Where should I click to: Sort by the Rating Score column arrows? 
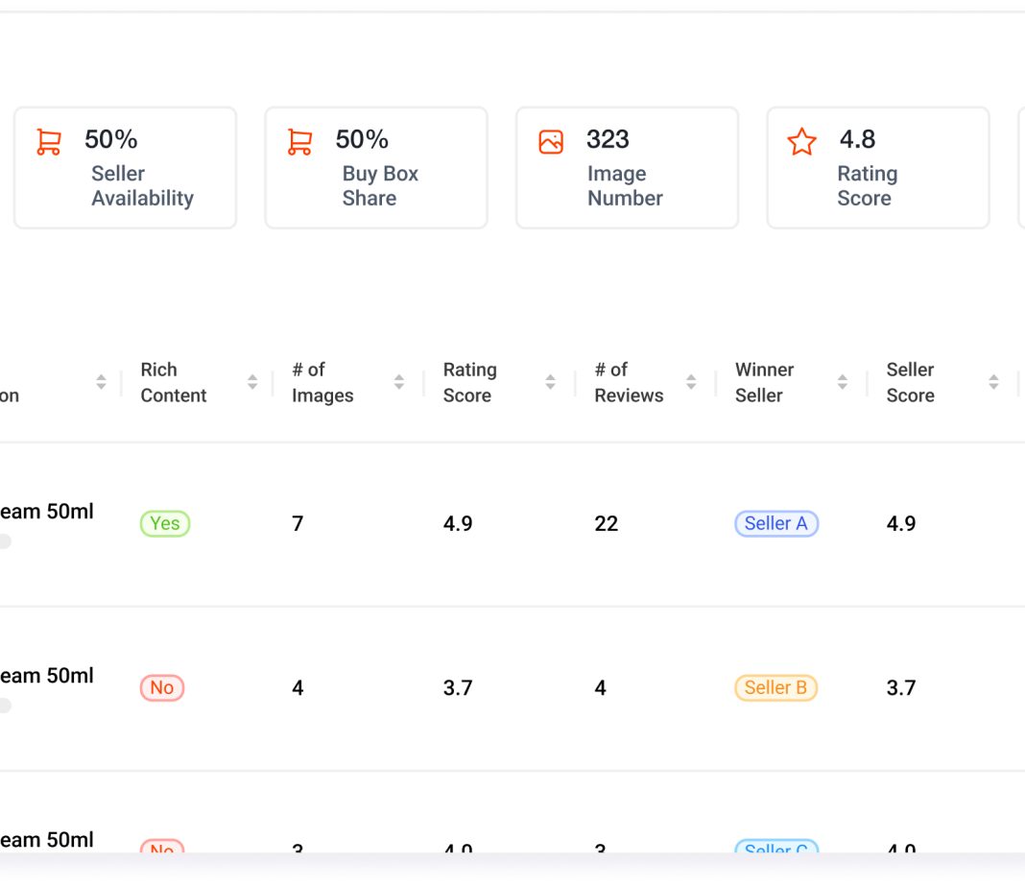tap(551, 382)
